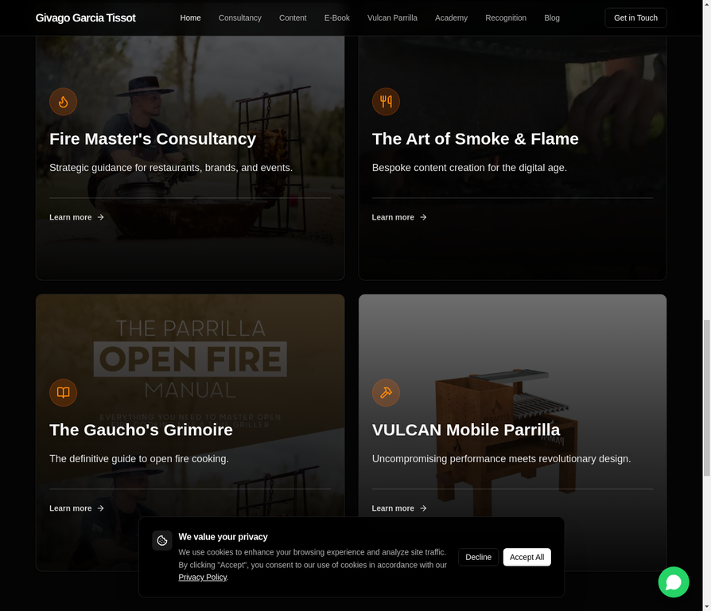This screenshot has width=711, height=611.
Task: Select Vulcan Parrilla in the top navigation
Action: coord(392,18)
